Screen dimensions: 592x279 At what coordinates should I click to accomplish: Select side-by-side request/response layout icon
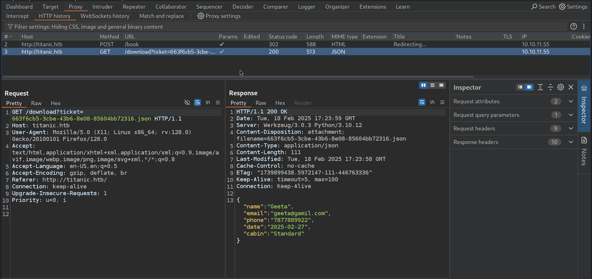[423, 85]
